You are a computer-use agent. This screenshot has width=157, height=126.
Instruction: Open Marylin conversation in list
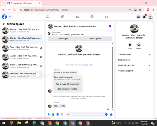click(22, 75)
